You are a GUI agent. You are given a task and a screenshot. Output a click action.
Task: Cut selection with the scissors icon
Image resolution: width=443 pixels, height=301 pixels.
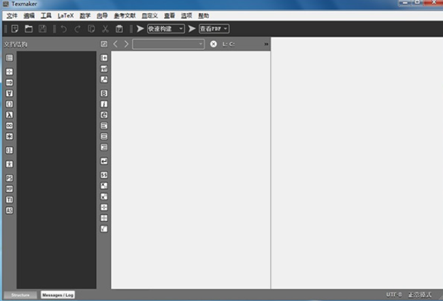point(105,29)
